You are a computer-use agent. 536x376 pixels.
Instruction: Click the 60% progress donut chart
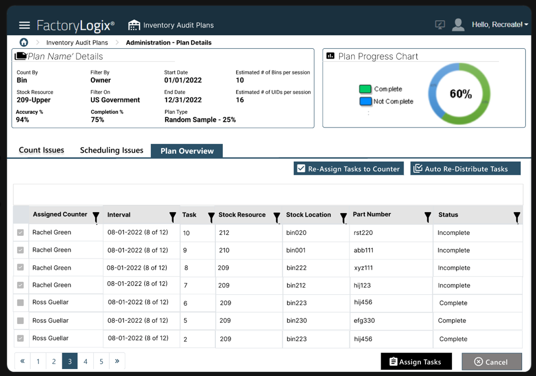[x=459, y=93]
